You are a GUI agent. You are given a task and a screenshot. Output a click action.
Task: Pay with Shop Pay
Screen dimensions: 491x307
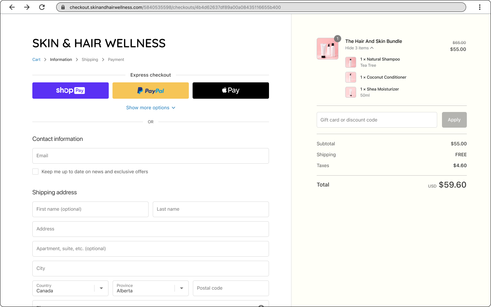tap(70, 91)
